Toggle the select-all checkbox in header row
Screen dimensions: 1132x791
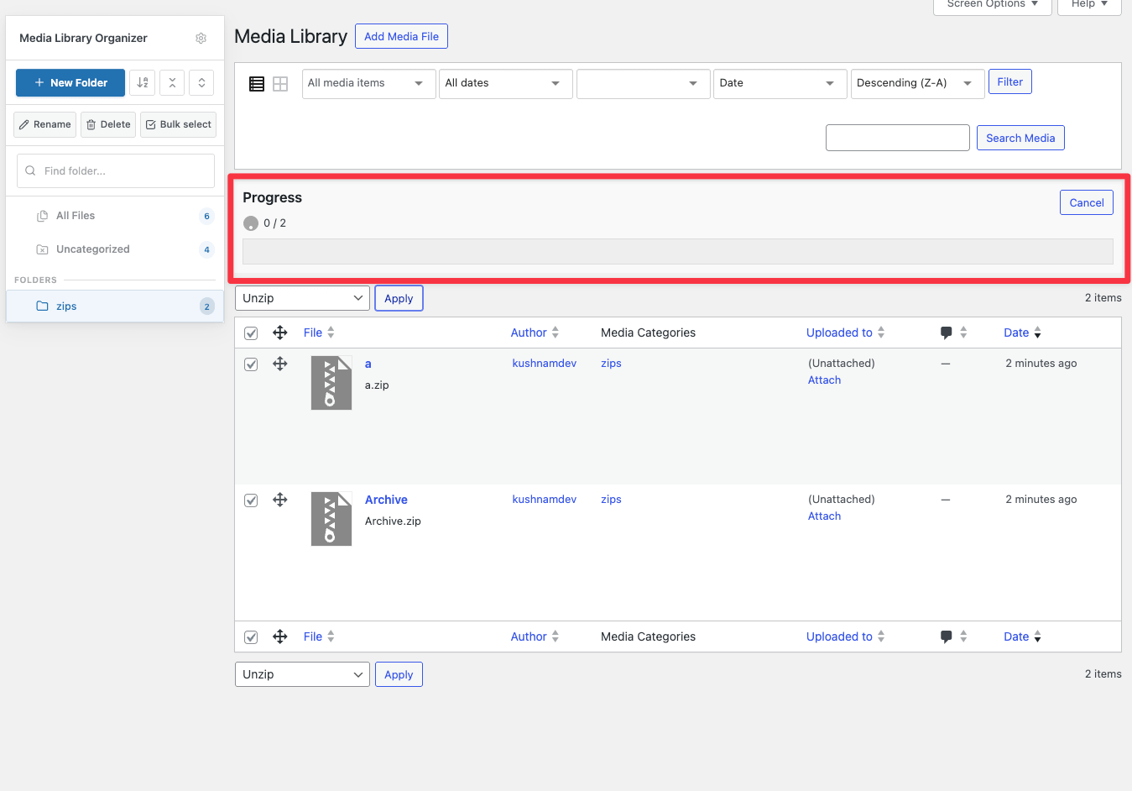[x=250, y=333]
